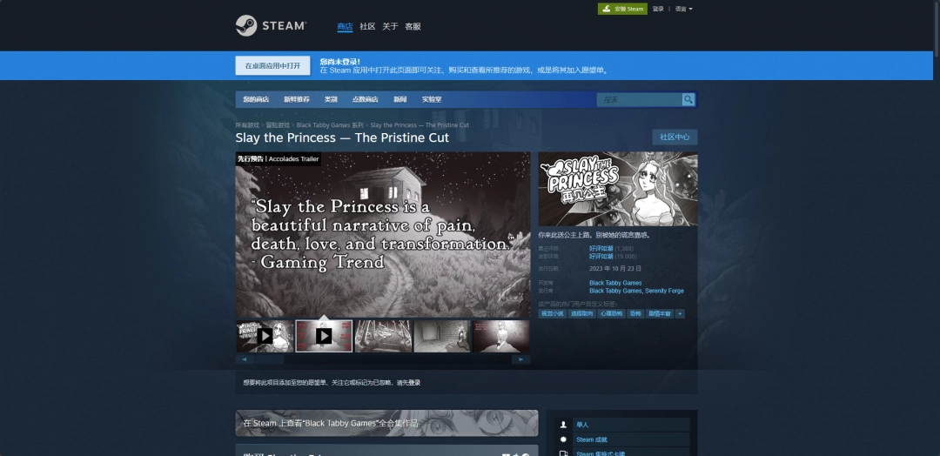Screen dimensions: 940x456
Task: Click the Black Tabby Games developer link
Action: point(615,283)
